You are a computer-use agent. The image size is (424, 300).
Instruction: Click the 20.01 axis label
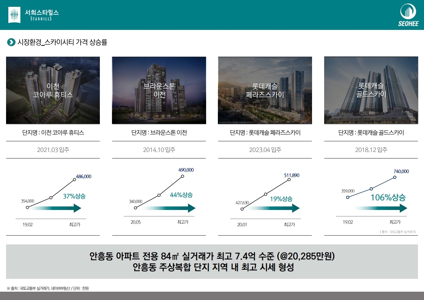(242, 224)
